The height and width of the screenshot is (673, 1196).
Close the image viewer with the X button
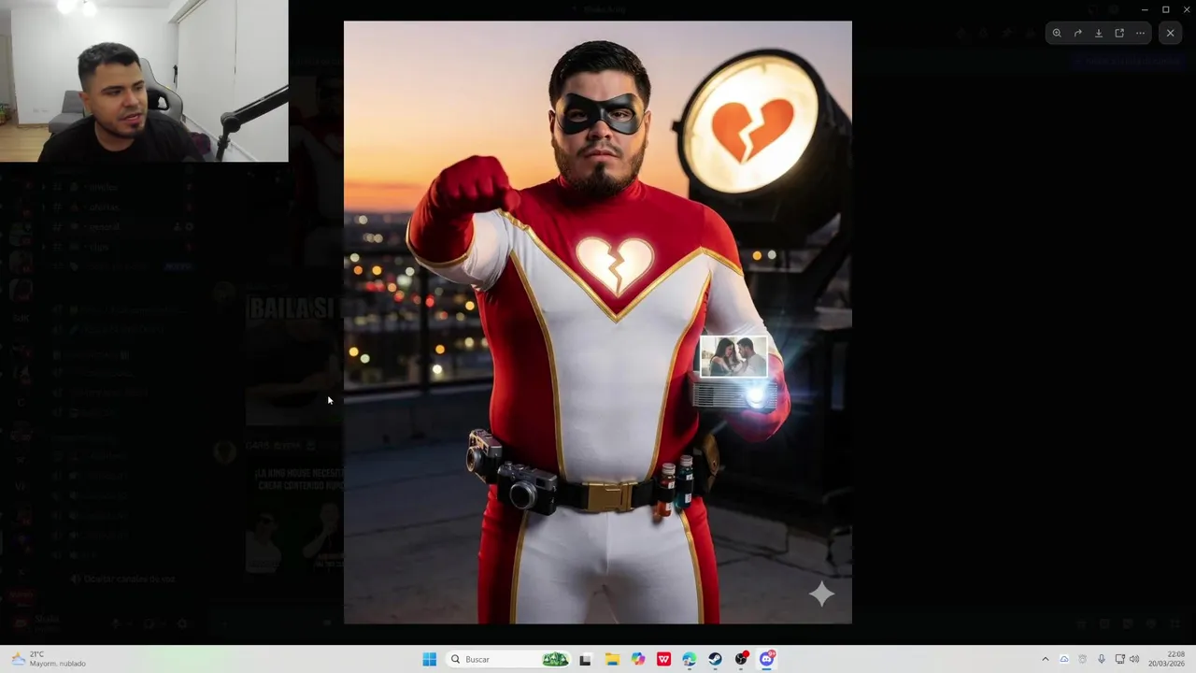coord(1170,33)
